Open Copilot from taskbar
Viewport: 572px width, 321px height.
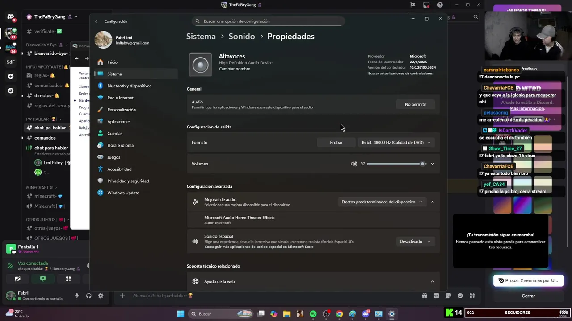[x=273, y=314]
